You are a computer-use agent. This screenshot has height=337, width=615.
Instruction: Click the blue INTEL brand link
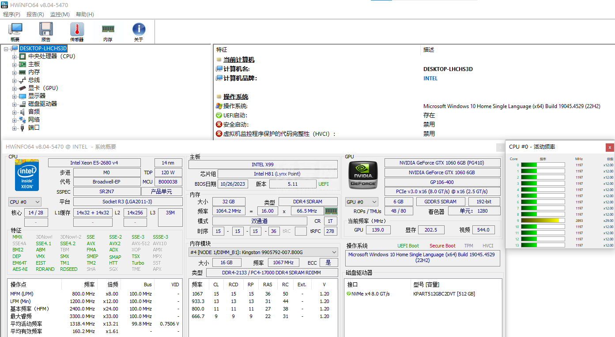click(x=430, y=78)
